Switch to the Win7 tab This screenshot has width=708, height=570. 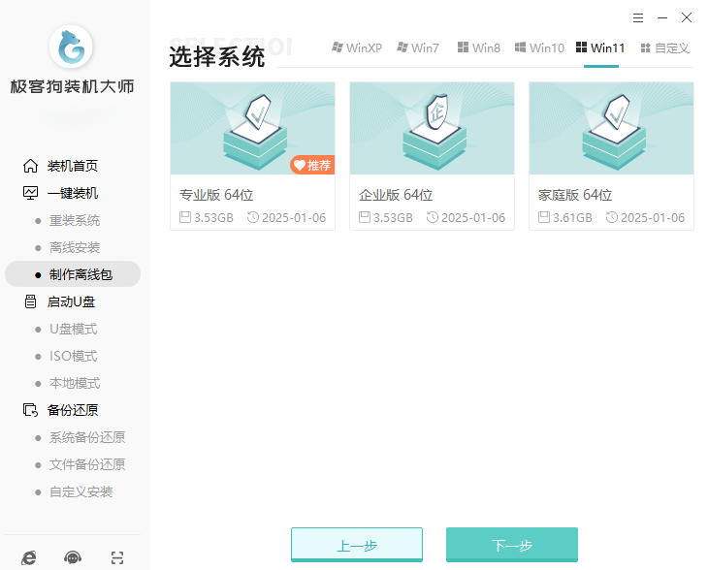click(418, 47)
